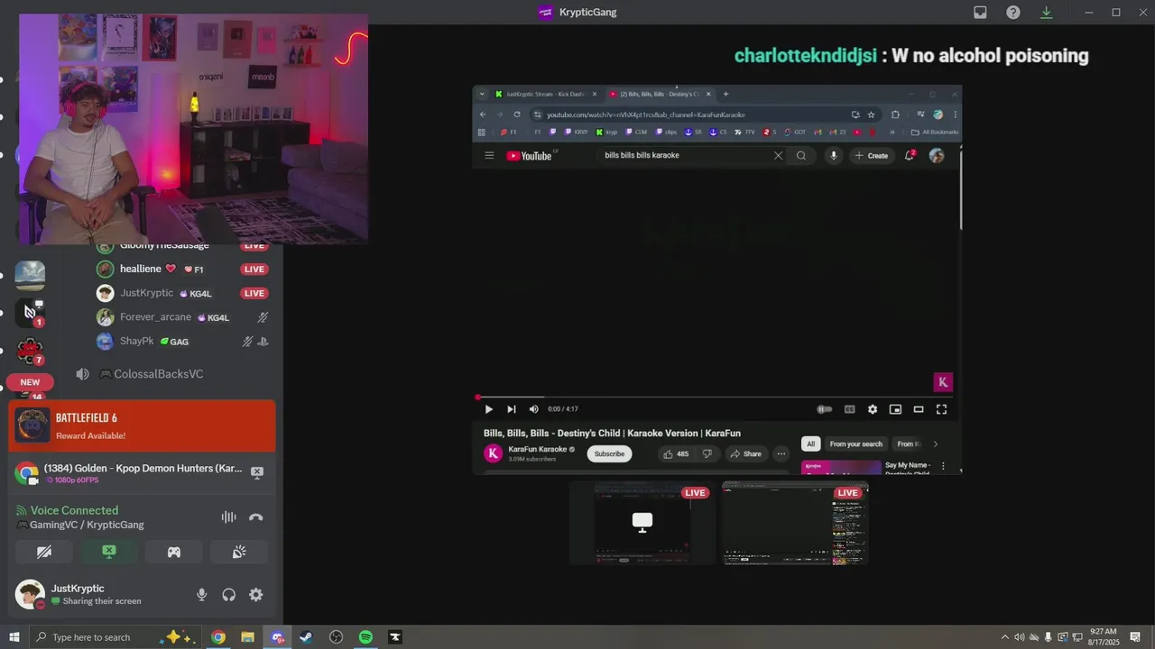Open YouTube notifications bell
Viewport: 1155px width, 649px height.
coord(910,155)
